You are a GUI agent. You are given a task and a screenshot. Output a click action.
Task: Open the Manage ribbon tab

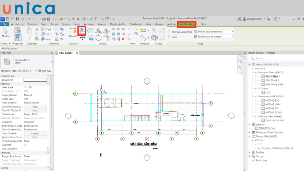159,24
